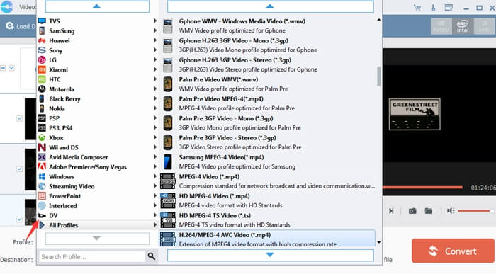Screen dimensions: 496x274
Task: Click the Convert button
Action: pos(453,251)
